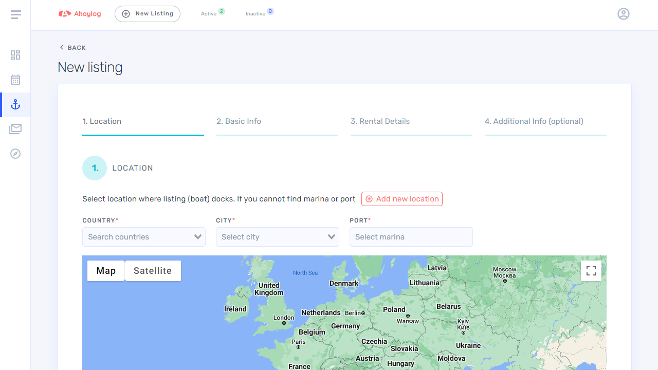Click New Listing button
This screenshot has height=370, width=658.
148,14
